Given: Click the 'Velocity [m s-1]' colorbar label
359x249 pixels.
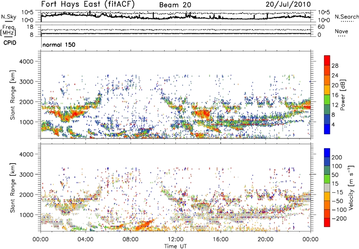Looking at the screenshot, I should coord(350,188).
